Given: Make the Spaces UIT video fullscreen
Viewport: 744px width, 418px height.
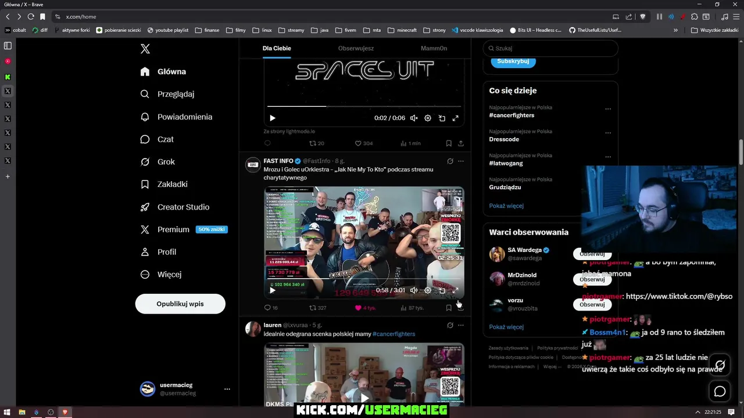Looking at the screenshot, I should point(456,118).
